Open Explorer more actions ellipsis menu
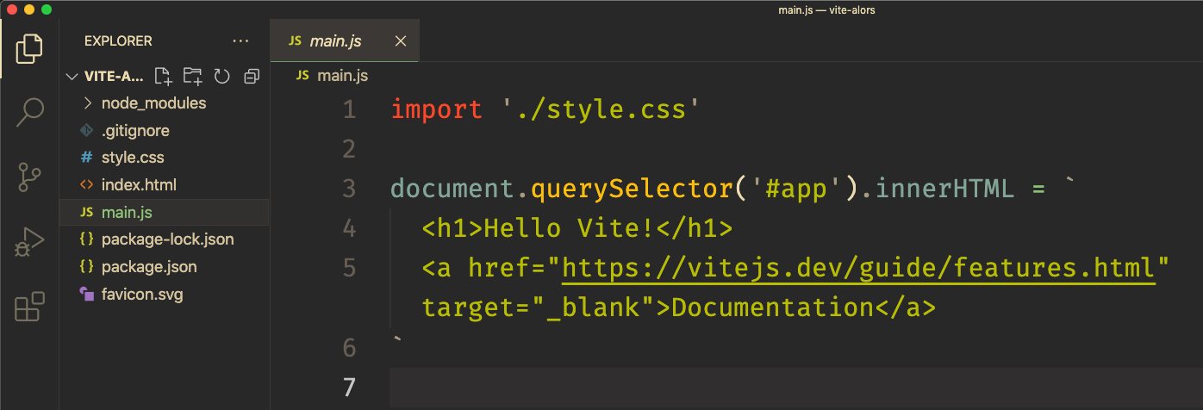This screenshot has height=410, width=1203. click(240, 40)
